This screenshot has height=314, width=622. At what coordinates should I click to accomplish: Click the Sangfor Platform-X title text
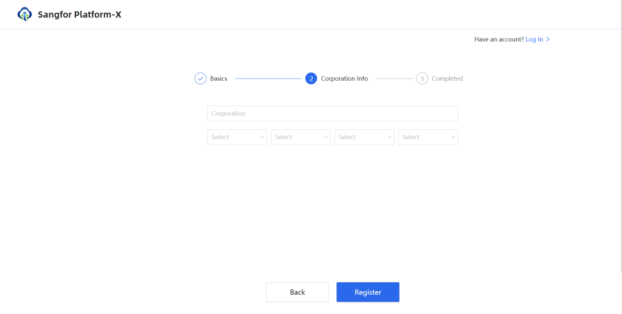click(80, 15)
